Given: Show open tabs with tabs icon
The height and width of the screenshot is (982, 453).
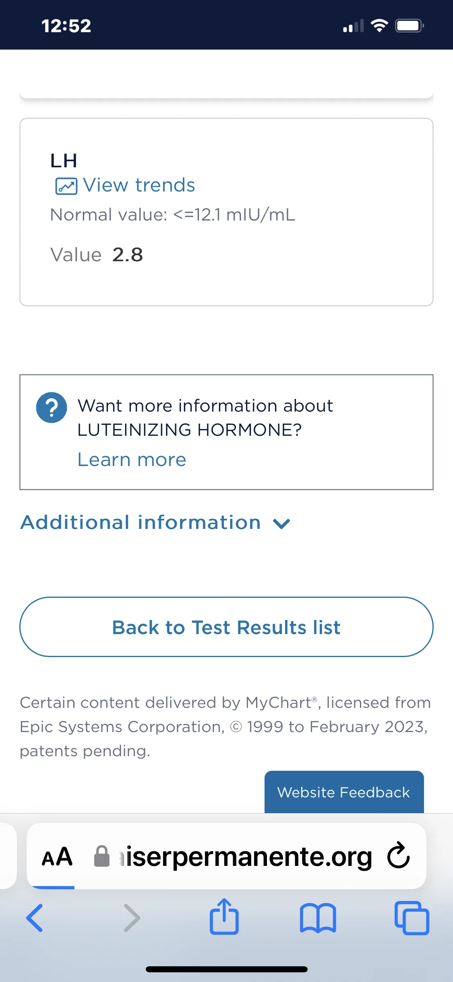Looking at the screenshot, I should point(412,918).
